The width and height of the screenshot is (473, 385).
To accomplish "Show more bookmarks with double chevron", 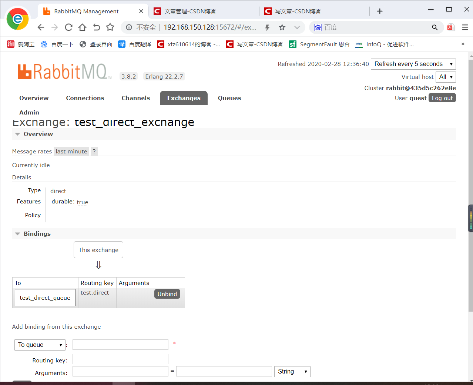I will pos(463,44).
